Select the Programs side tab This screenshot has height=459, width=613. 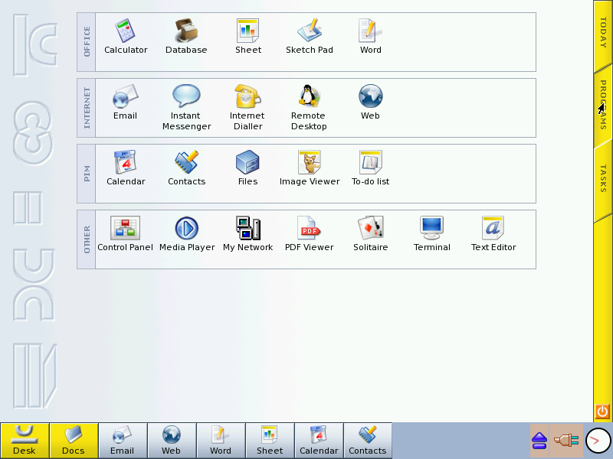point(603,106)
